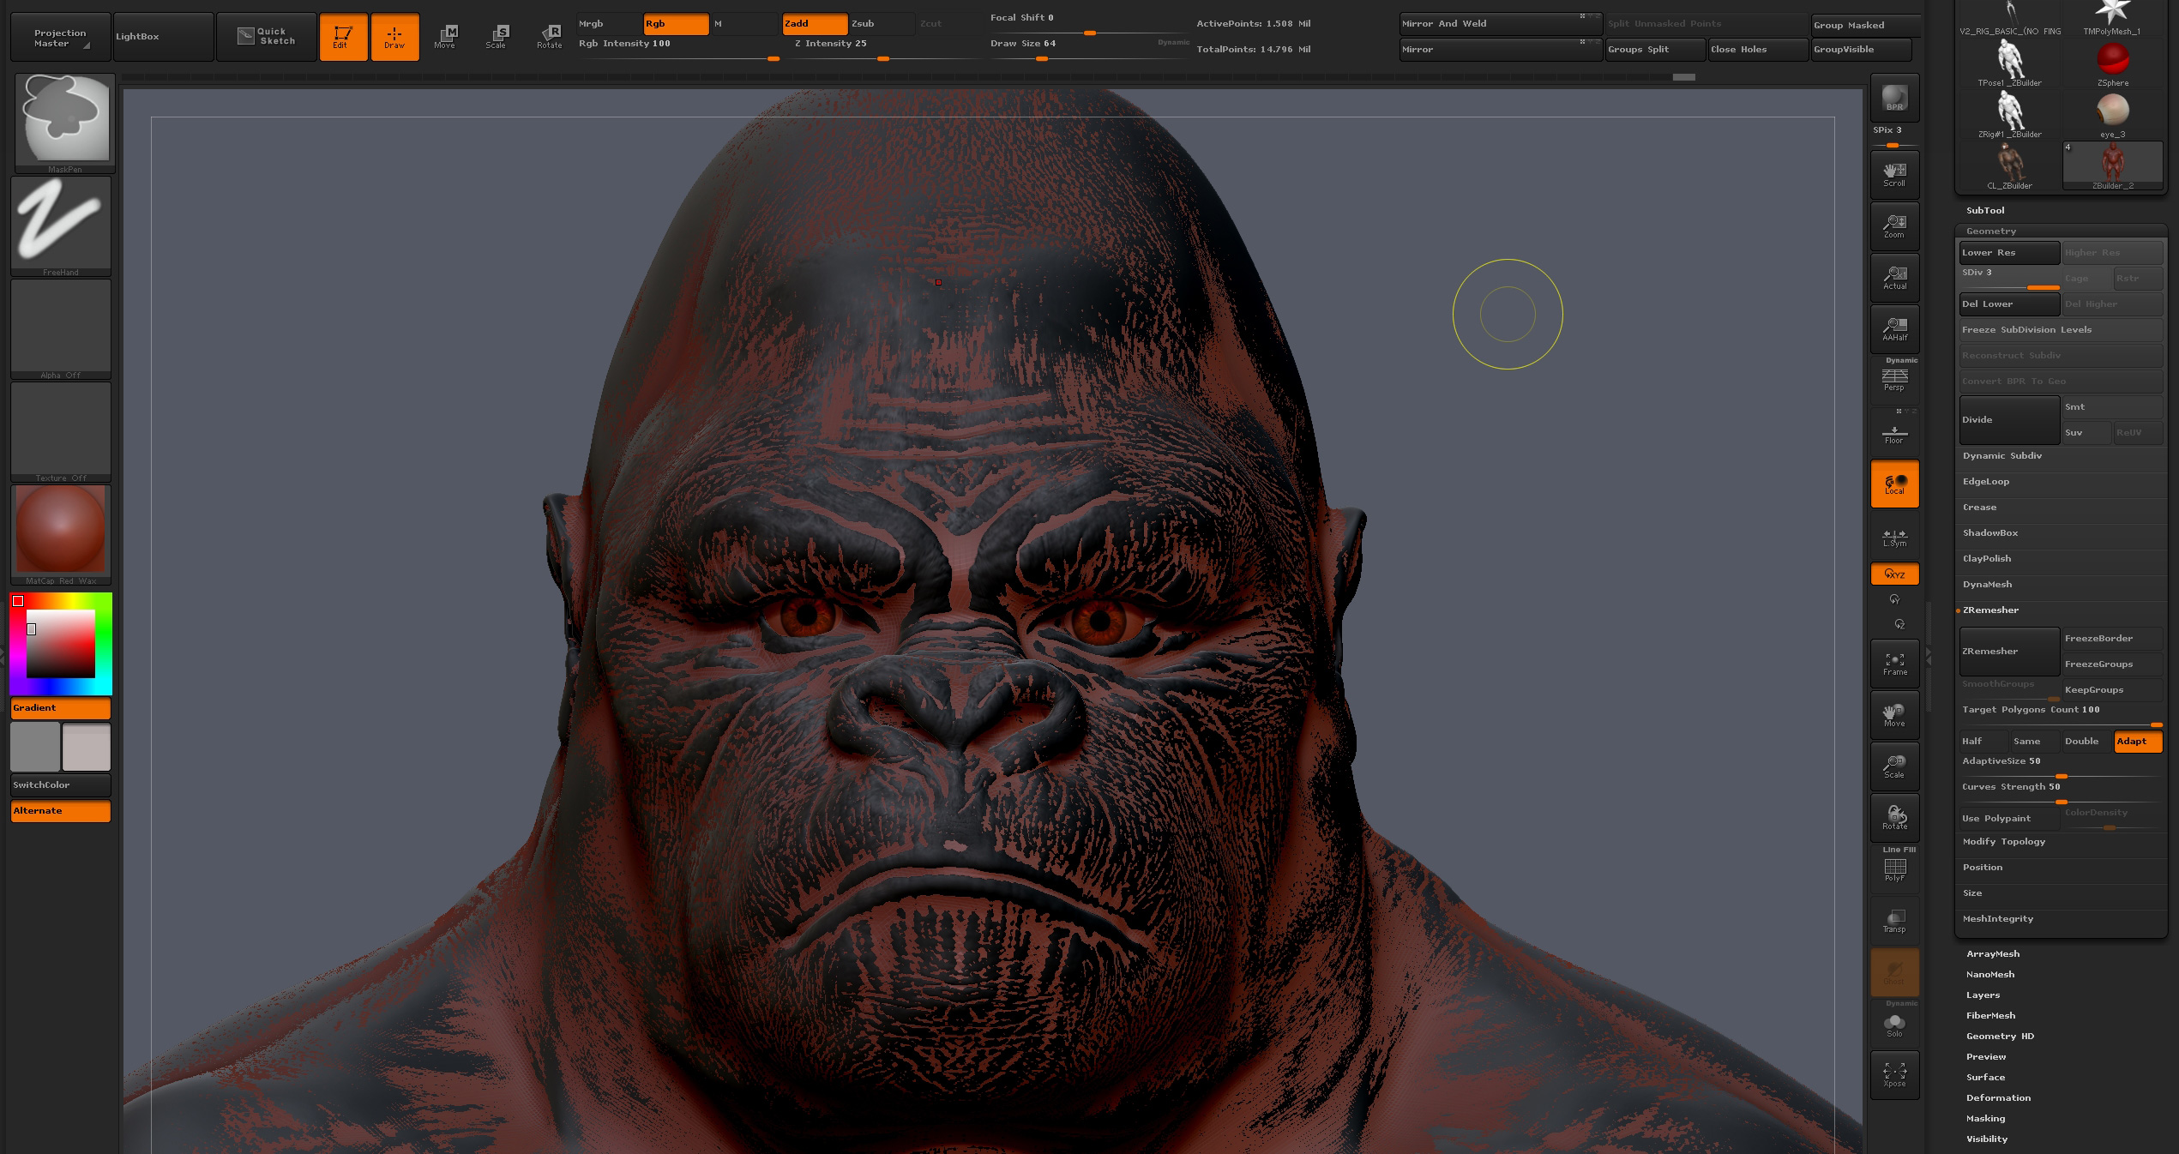Toggle the Persp perspective icon
The width and height of the screenshot is (2179, 1154).
[1893, 379]
